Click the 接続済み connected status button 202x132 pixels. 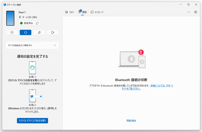click(27, 23)
